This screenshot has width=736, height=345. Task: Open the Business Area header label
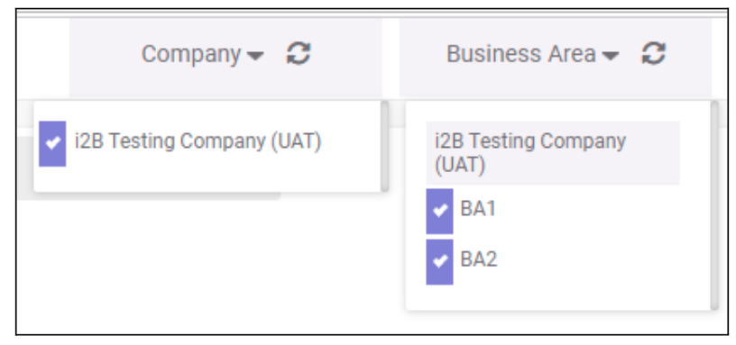pyautogui.click(x=521, y=53)
